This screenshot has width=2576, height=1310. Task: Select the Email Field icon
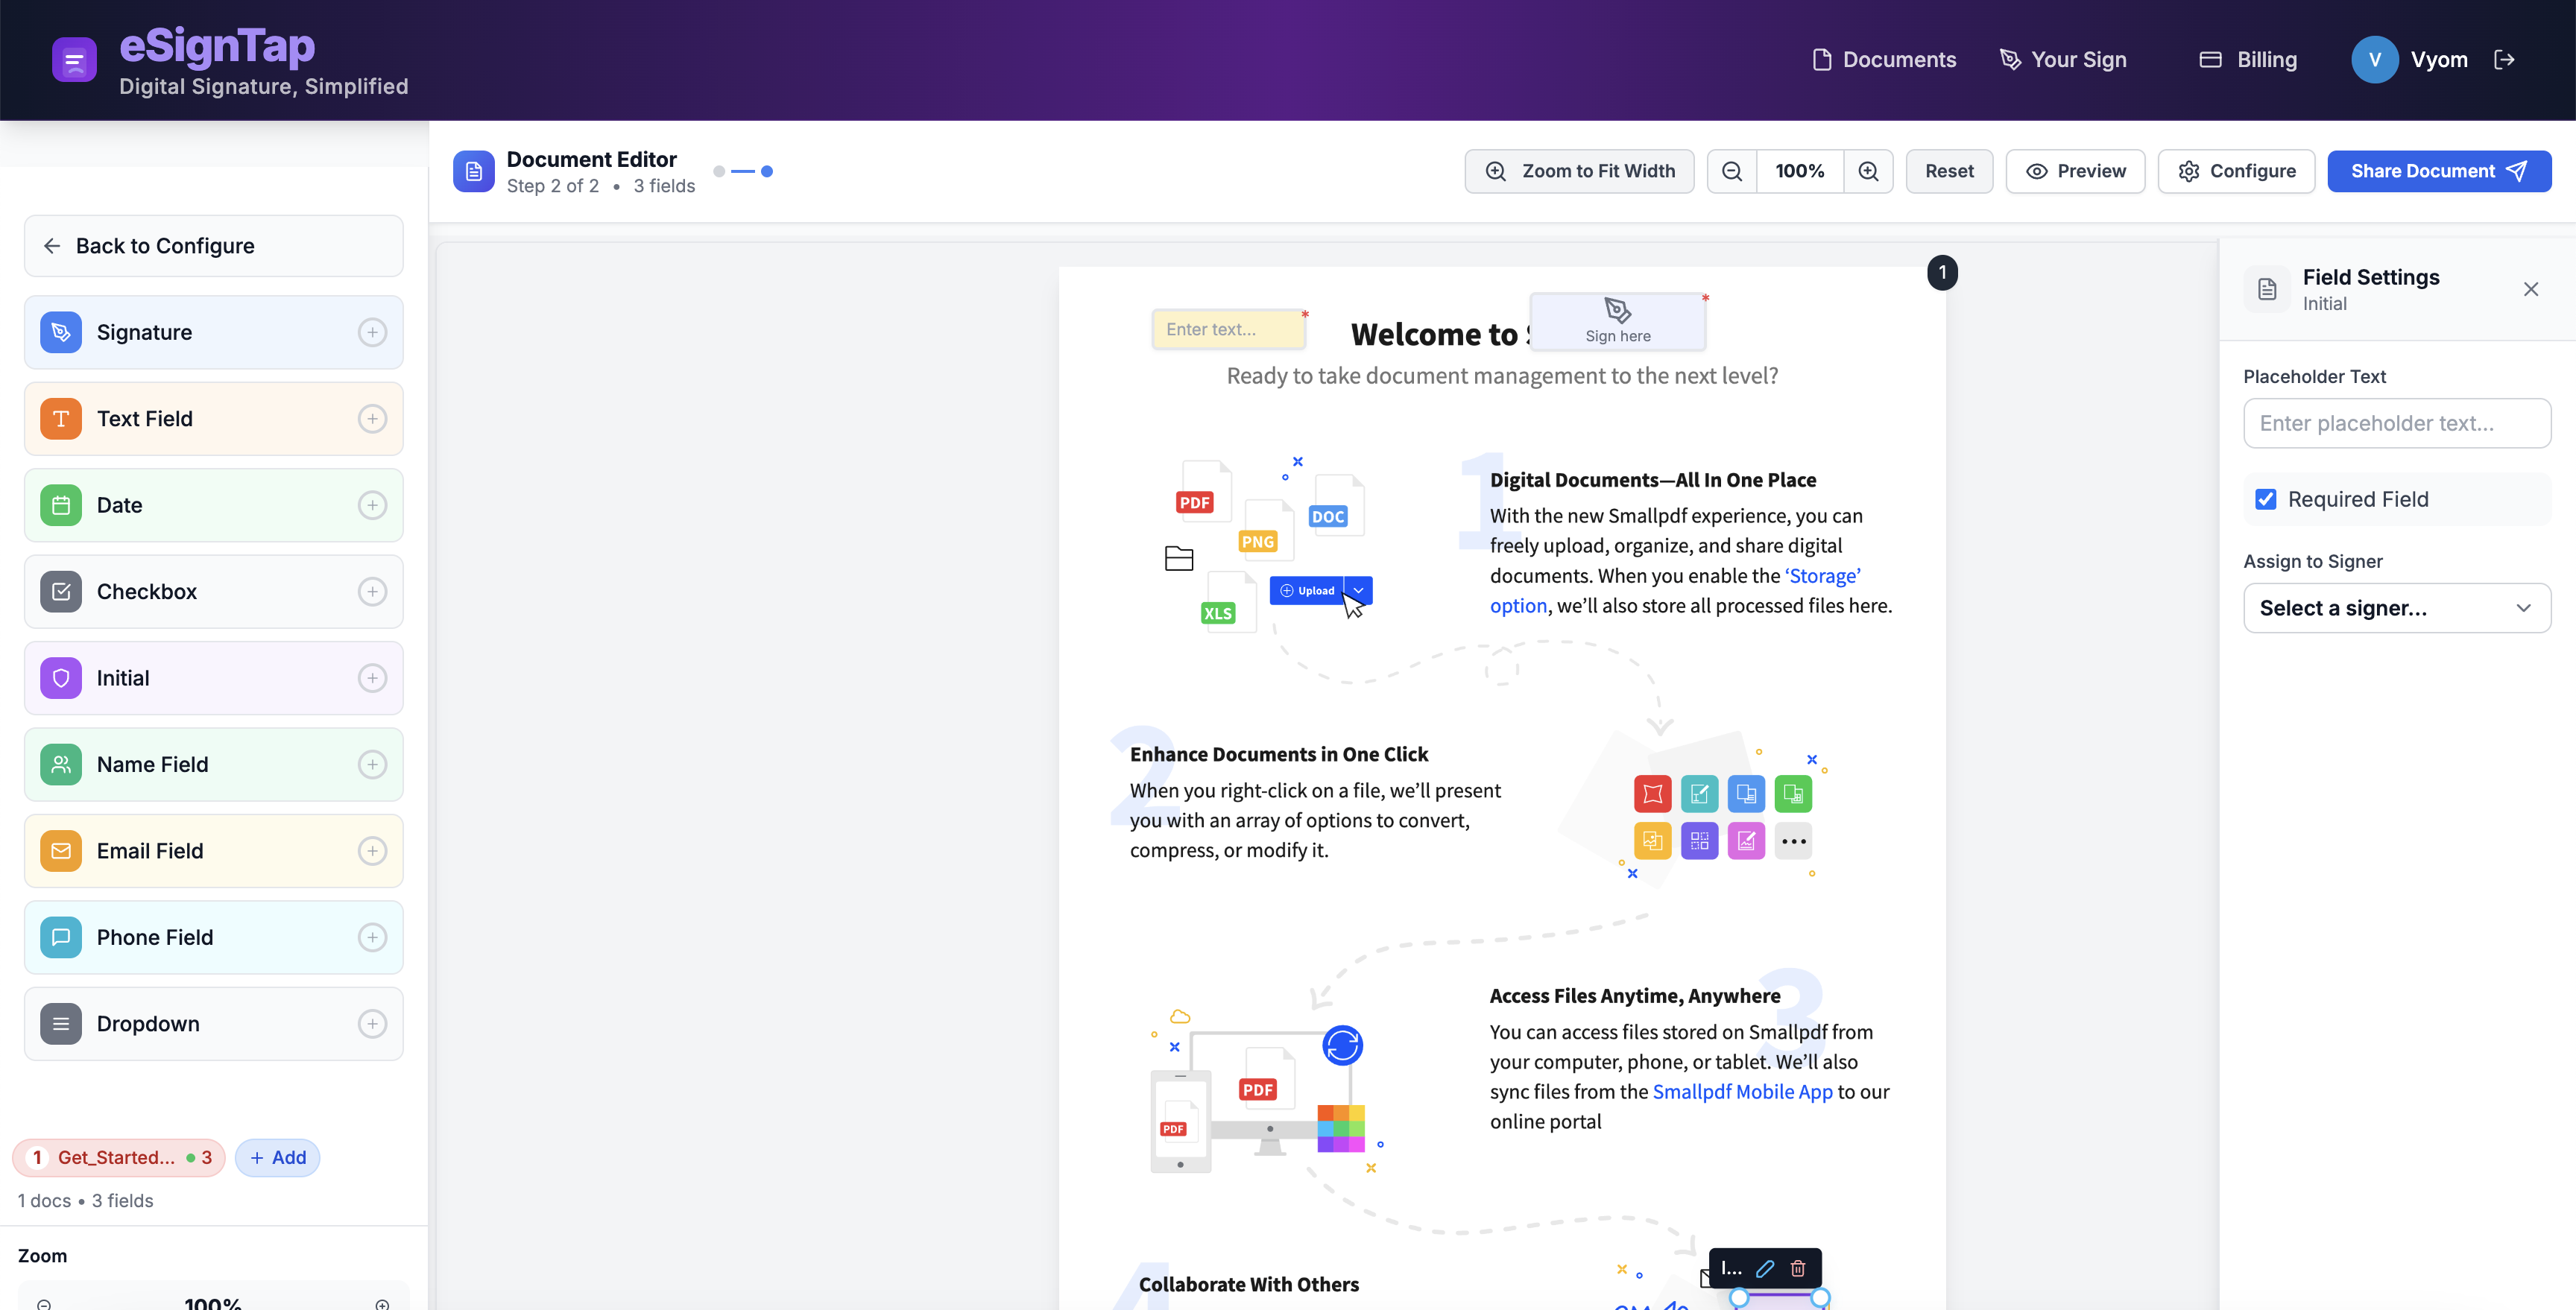point(61,851)
